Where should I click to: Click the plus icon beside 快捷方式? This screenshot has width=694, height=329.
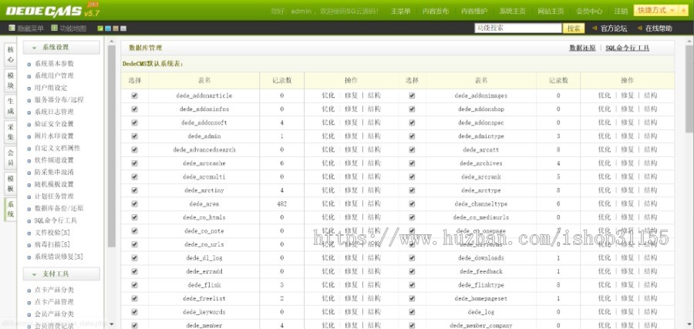click(683, 10)
